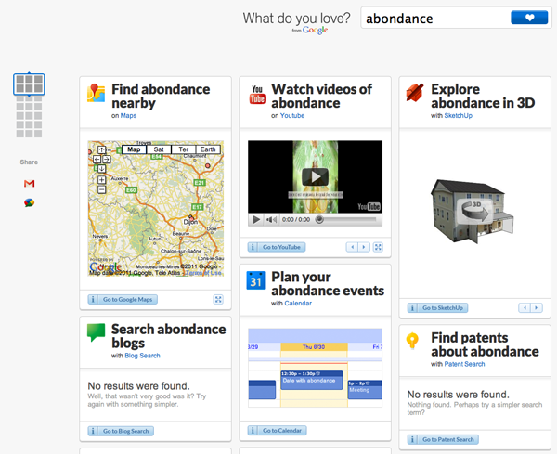Screen dimensions: 557x454
Task: Zoom in the map with plus
Action: click(101, 180)
